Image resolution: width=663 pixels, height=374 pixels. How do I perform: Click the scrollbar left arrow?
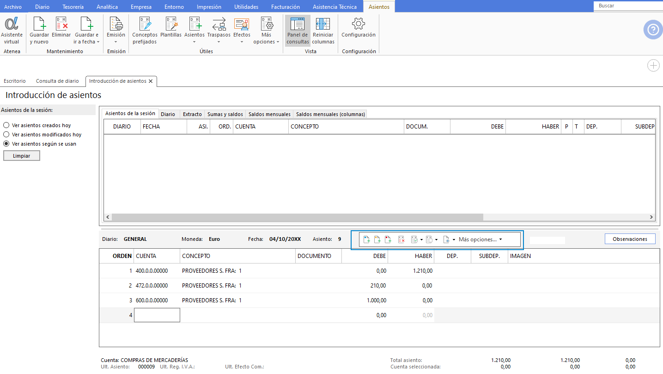108,217
